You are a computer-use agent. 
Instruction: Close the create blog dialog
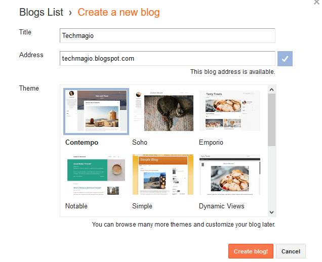point(316,3)
